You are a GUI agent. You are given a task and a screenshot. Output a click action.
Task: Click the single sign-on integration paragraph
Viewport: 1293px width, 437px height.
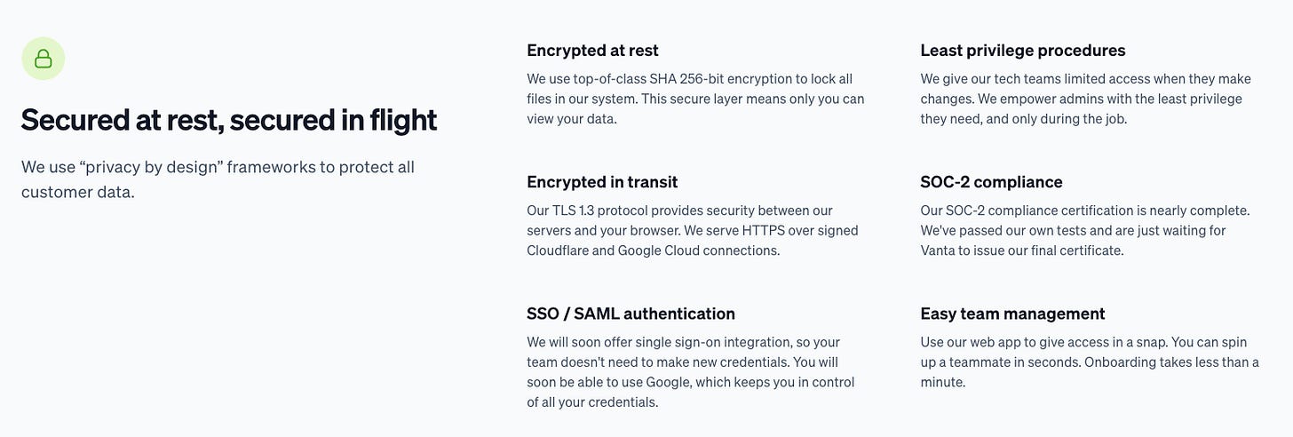tap(691, 372)
